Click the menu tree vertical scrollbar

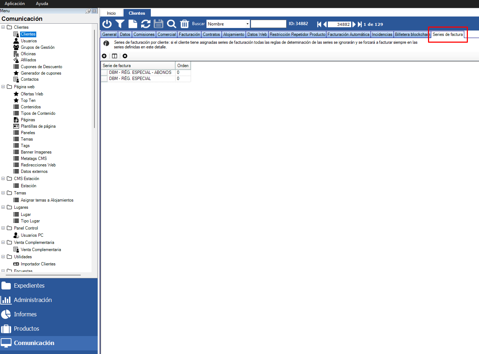(94, 79)
